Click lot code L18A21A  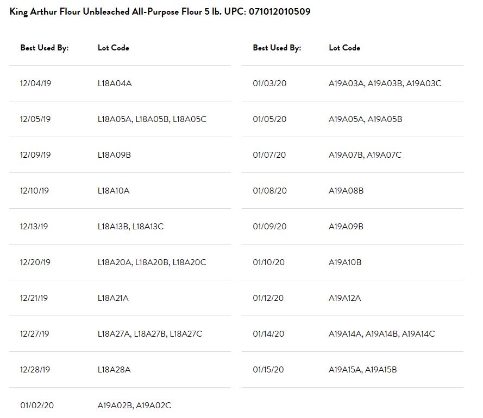(x=113, y=298)
